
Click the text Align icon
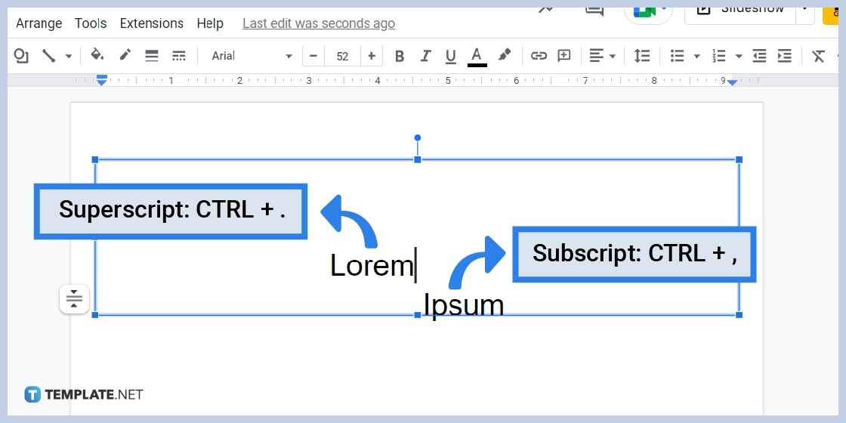pos(596,56)
